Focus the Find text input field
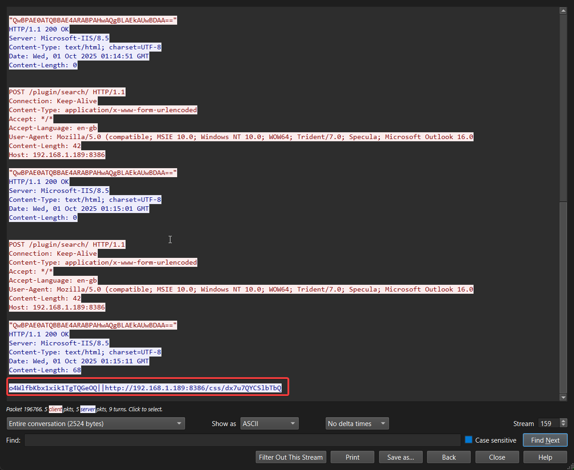 [x=243, y=440]
